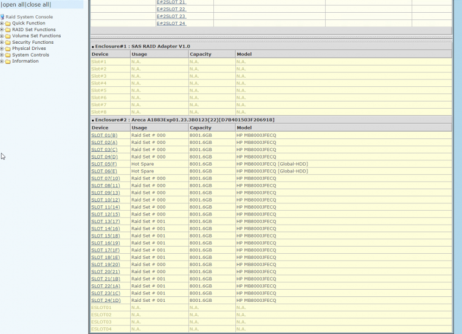The height and width of the screenshot is (334, 462).
Task: Open the E#2SLOT 22 link
Action: (x=171, y=9)
